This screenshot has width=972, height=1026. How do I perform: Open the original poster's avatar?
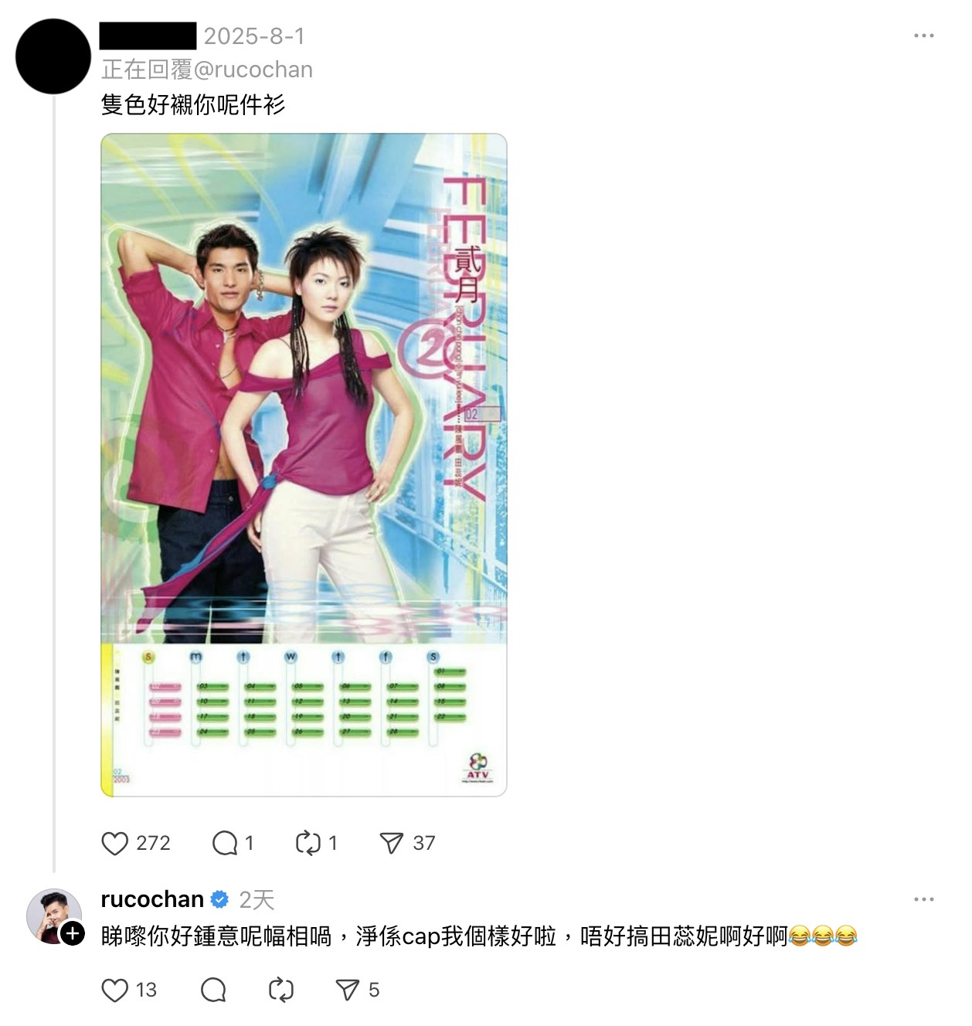pos(53,56)
